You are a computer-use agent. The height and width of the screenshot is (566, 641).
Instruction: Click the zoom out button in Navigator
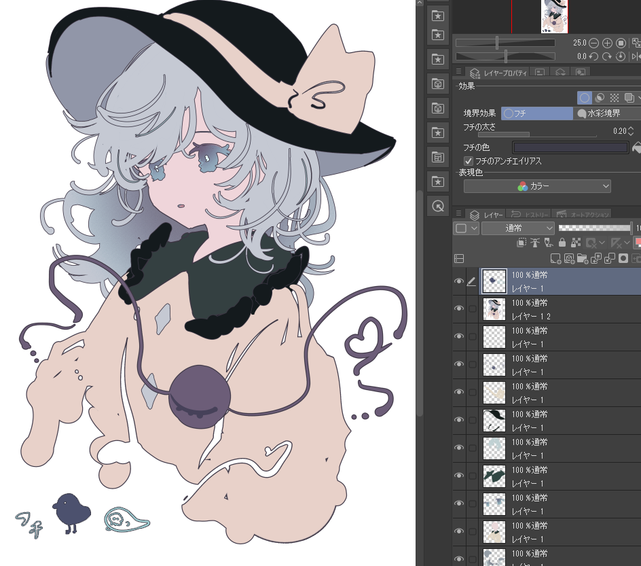pyautogui.click(x=594, y=43)
